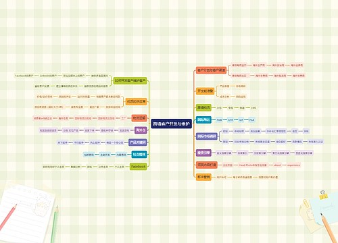Click the 邮件营销 orange branch node

(203, 177)
